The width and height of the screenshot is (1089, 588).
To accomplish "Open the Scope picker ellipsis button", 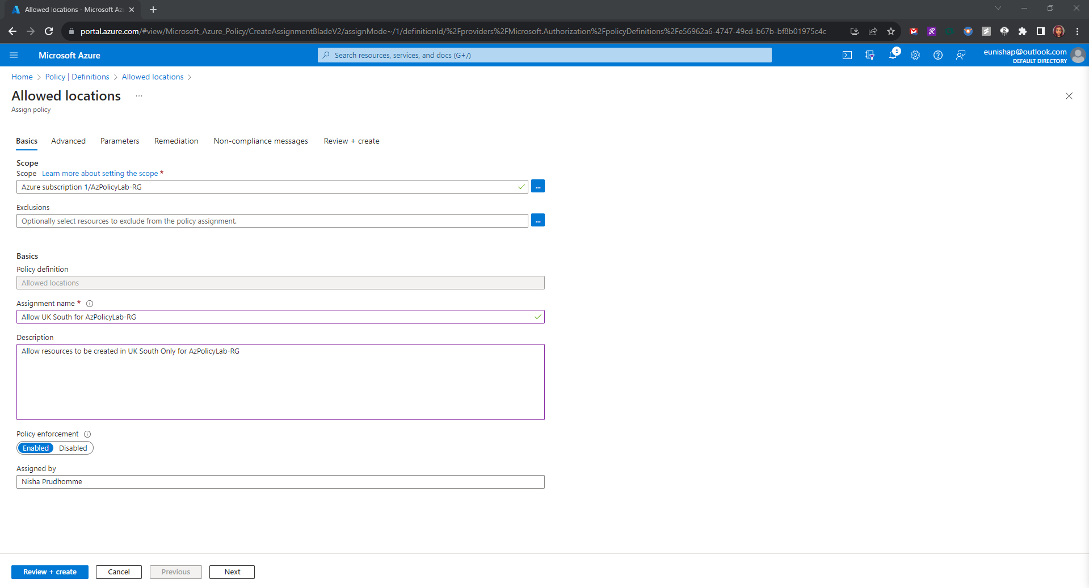I will pos(538,186).
